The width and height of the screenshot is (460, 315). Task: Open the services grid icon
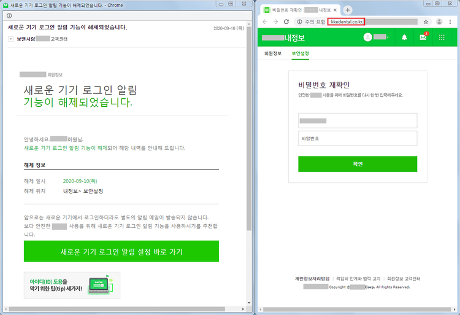442,37
